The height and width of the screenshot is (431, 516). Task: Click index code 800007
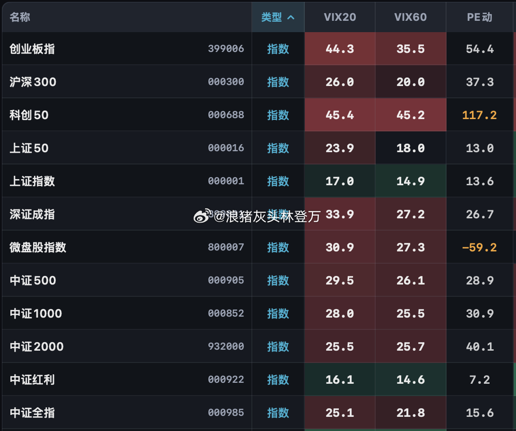(226, 247)
